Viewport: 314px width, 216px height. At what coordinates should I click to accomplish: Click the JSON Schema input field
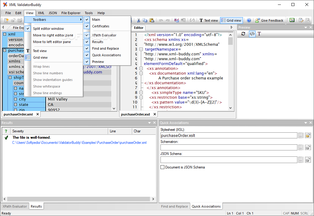[x=229, y=160]
